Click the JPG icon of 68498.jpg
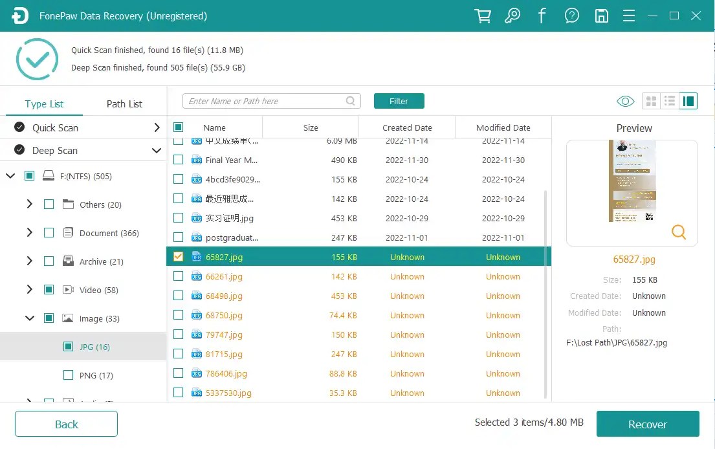This screenshot has height=449, width=715. (197, 296)
